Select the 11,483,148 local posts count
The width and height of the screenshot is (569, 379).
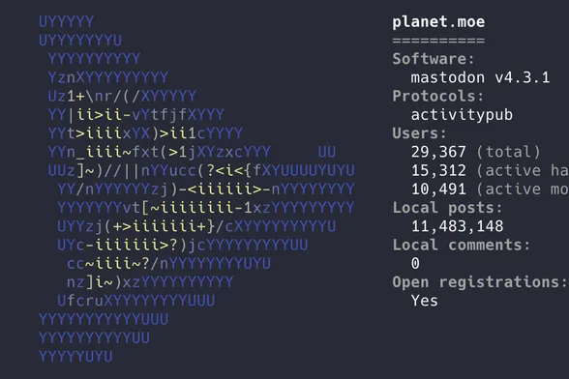click(x=457, y=226)
